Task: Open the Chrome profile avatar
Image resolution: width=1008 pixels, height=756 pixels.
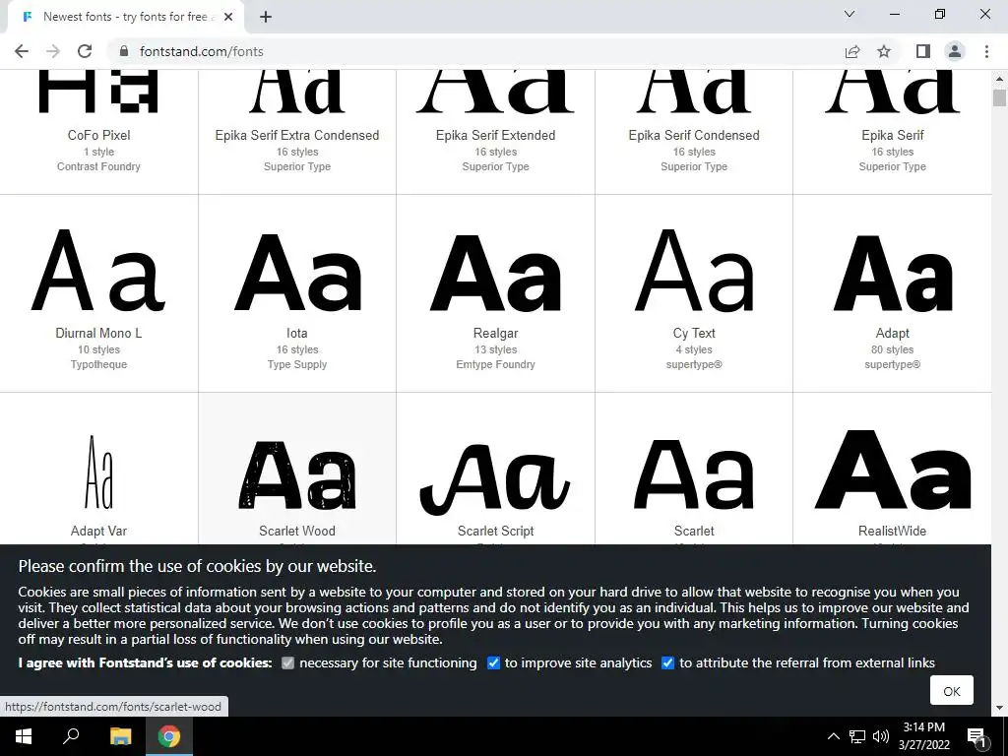Action: (955, 51)
